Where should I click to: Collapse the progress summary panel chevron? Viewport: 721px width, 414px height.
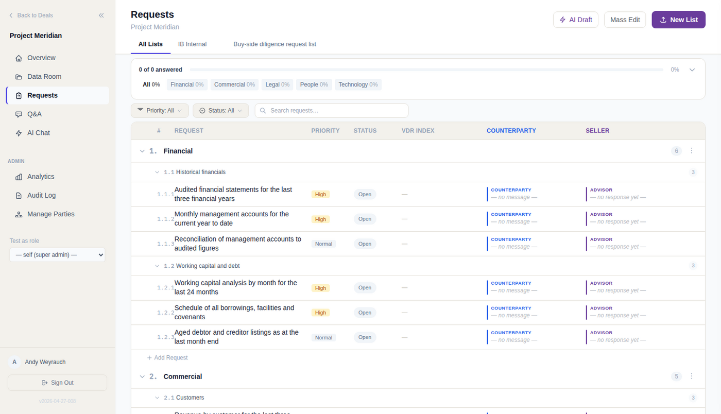click(x=692, y=70)
